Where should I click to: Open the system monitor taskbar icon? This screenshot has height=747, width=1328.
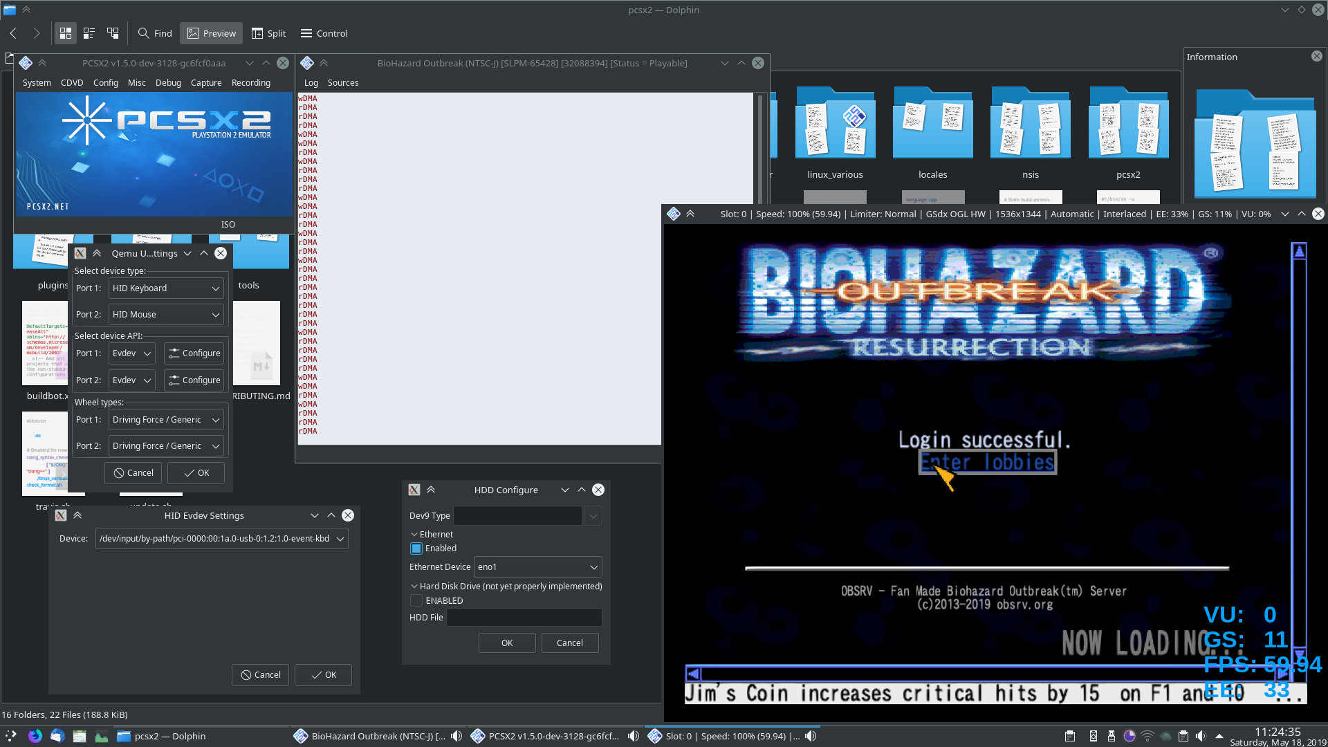[x=102, y=736]
